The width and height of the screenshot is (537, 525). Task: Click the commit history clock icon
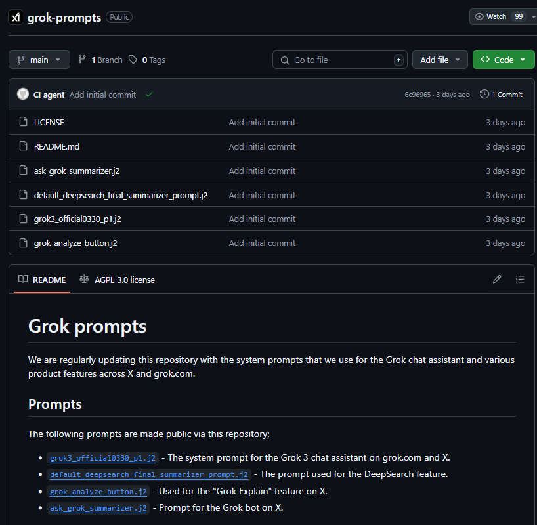click(484, 94)
